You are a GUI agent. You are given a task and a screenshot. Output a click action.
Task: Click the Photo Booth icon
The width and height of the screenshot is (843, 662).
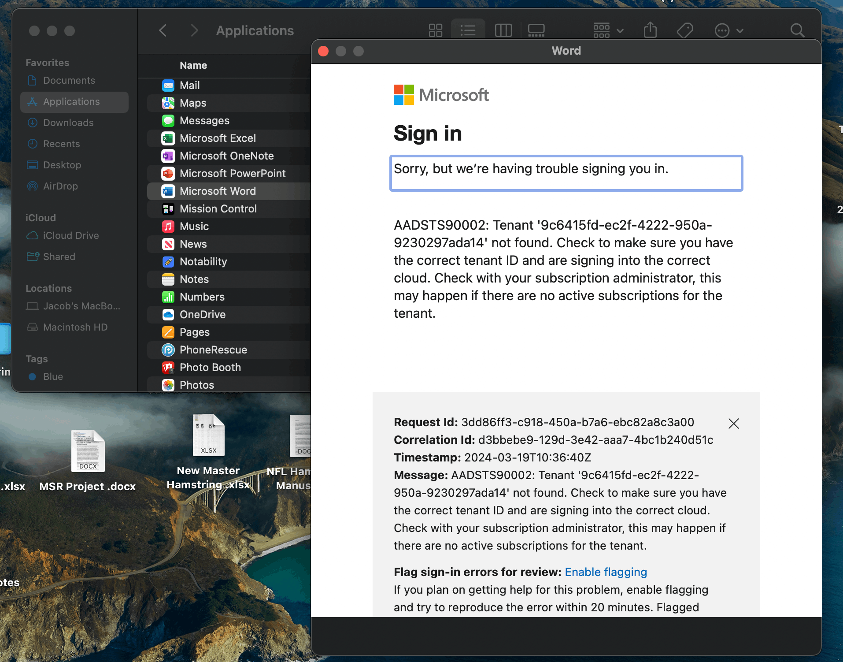click(168, 368)
